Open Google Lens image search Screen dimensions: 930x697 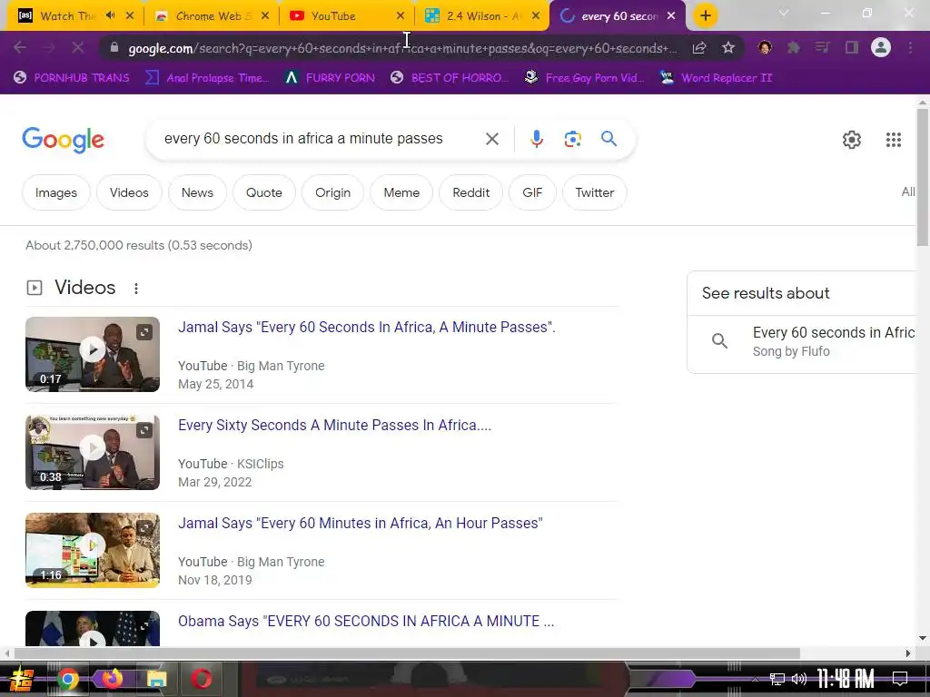pyautogui.click(x=572, y=139)
